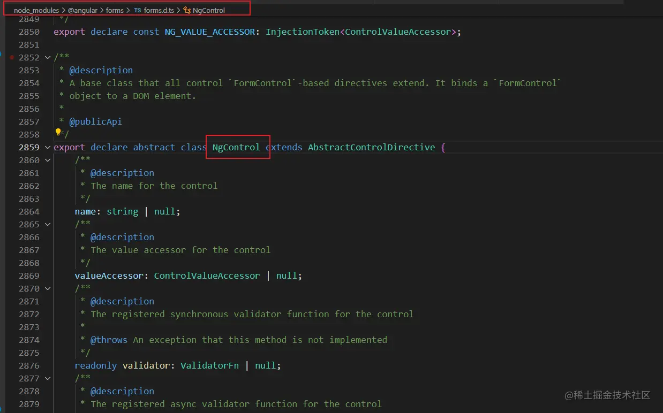Click the 'const' keyword on line 2850
Viewport: 663px width, 413px height.
click(146, 32)
